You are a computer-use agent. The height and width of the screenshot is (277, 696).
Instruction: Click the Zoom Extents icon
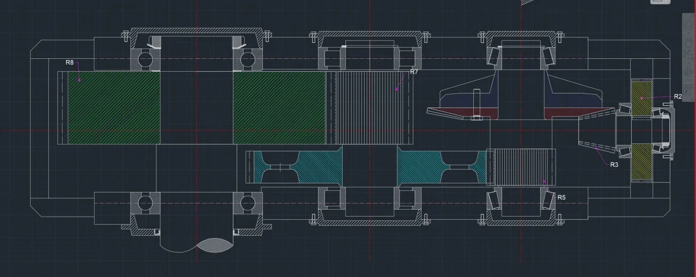point(689,54)
